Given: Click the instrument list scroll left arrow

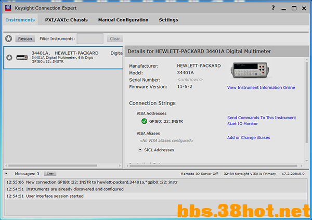Looking at the screenshot, I should pyautogui.click(x=6, y=165).
